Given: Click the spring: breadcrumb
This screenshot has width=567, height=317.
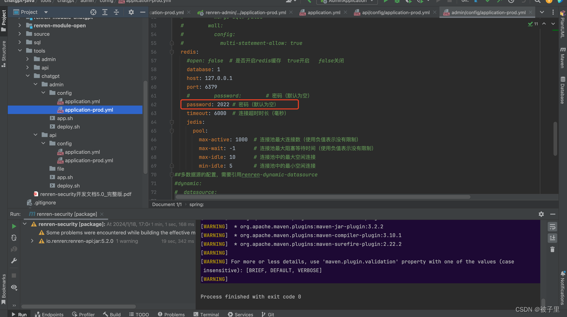Looking at the screenshot, I should tap(197, 204).
